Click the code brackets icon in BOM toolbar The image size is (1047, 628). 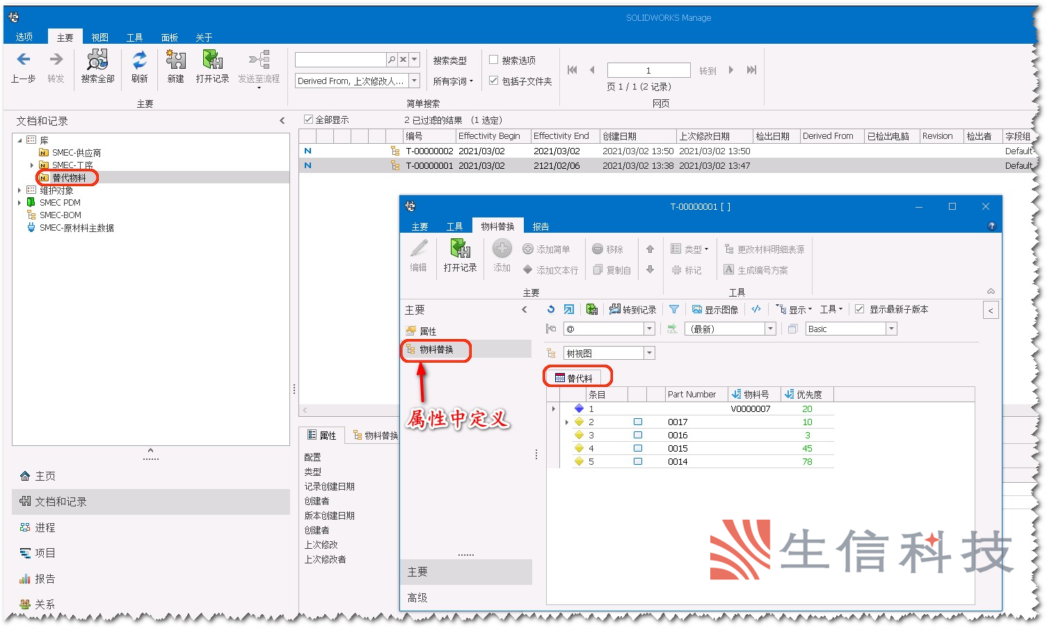click(x=756, y=309)
